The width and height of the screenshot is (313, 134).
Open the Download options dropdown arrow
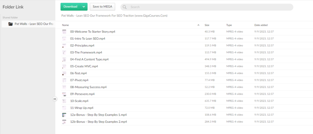coord(84,7)
